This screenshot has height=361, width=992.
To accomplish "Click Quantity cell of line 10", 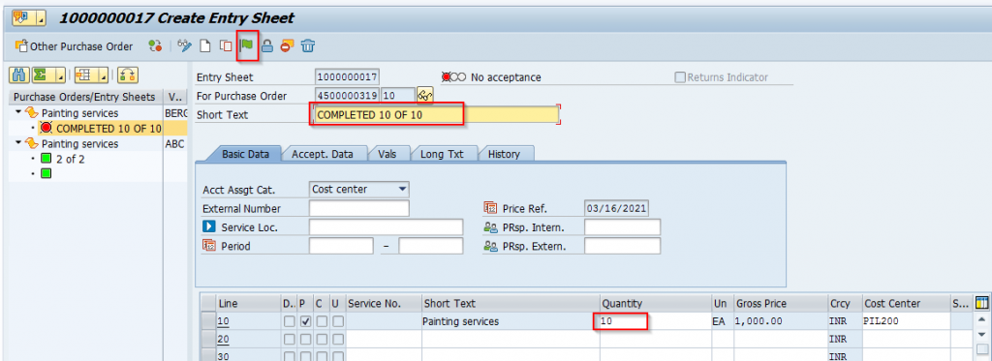I will point(656,321).
